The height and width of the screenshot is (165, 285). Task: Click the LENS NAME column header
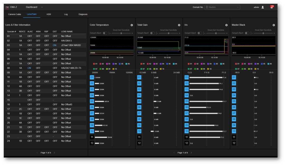point(67,32)
